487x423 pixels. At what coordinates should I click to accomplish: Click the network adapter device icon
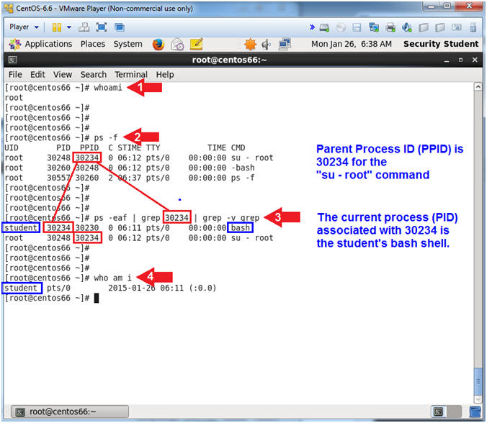(x=374, y=27)
